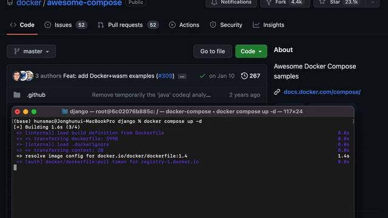Switch to the Actions tab

click(x=184, y=25)
